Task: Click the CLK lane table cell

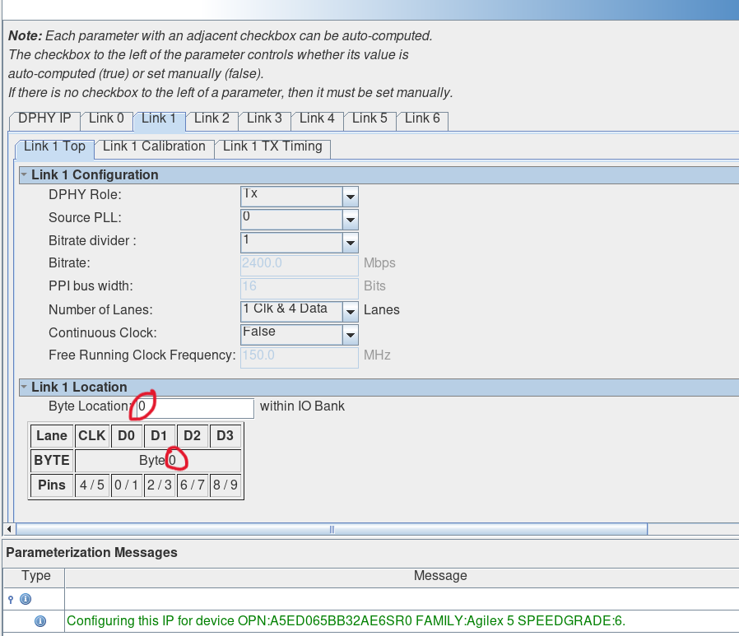Action: coord(92,436)
